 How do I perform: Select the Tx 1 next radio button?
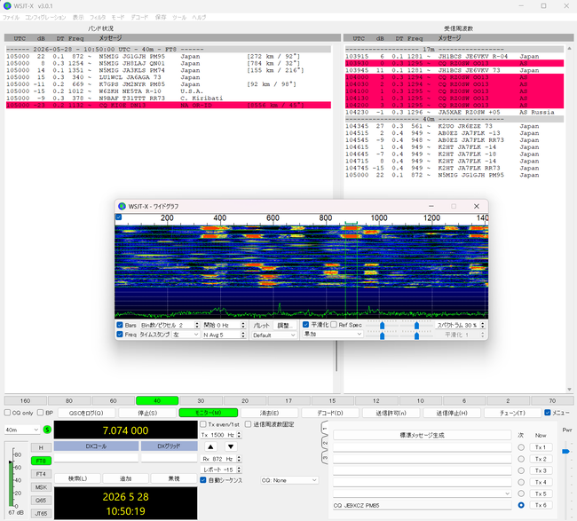coord(521,447)
